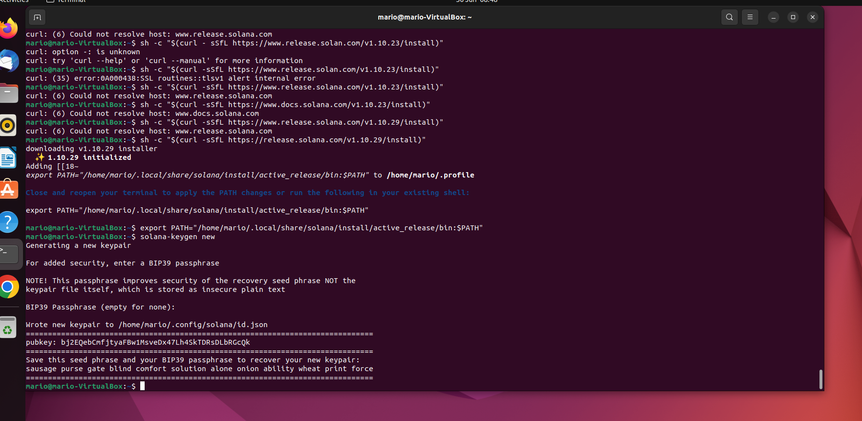
Task: Click the 'NOTE! This passphrase improves security' line
Action: (x=191, y=281)
